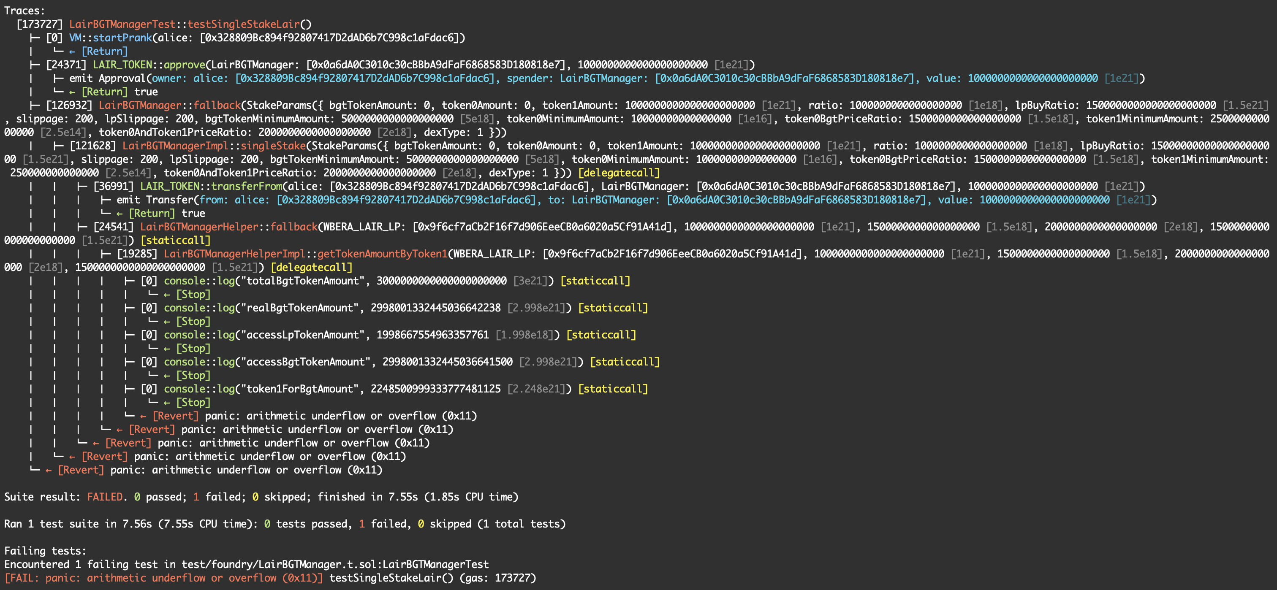The width and height of the screenshot is (1277, 590).
Task: Click the [Return] under VM::startPrank
Action: point(105,51)
